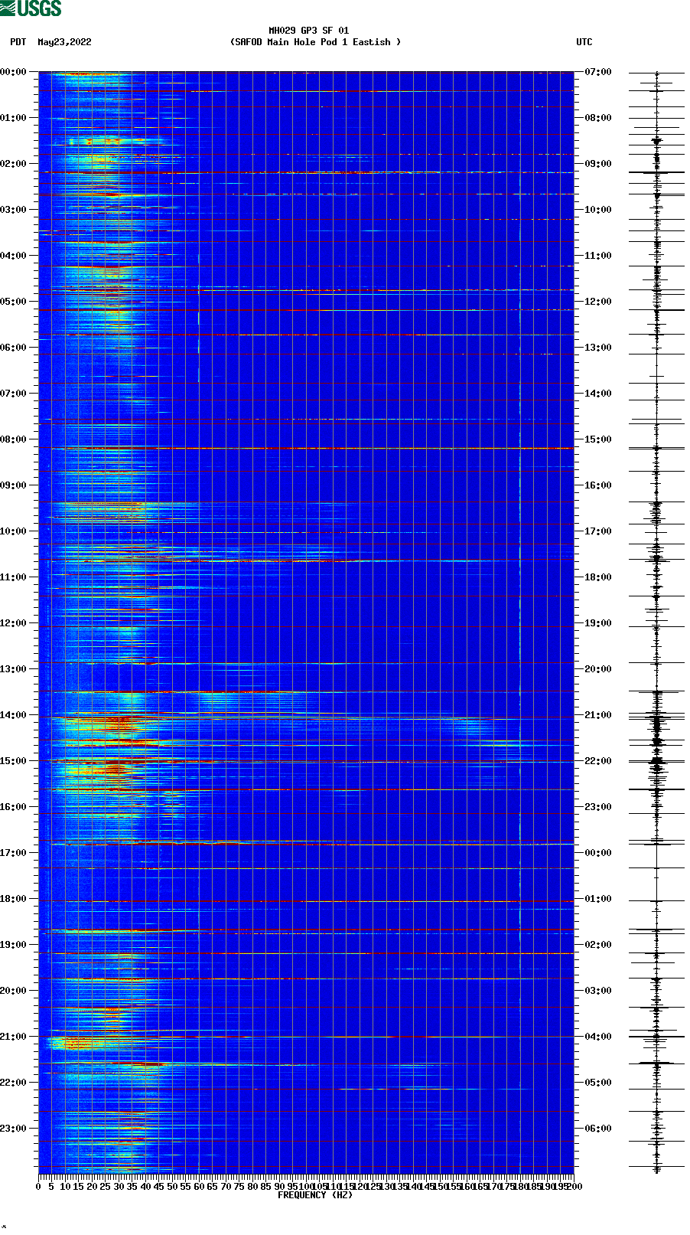Click the 20:00 PDT time label
The width and height of the screenshot is (690, 1235).
tap(13, 991)
